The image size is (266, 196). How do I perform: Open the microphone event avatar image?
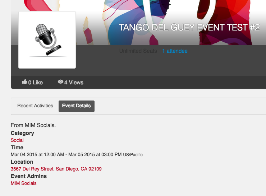pos(47,40)
